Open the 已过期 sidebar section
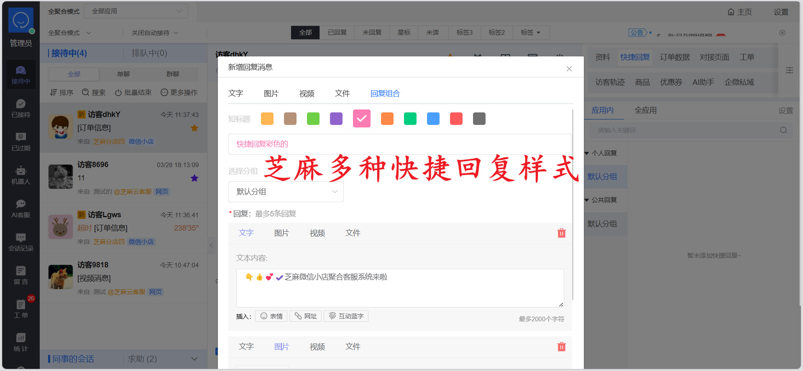Viewport: 803px width, 371px height. [21, 142]
